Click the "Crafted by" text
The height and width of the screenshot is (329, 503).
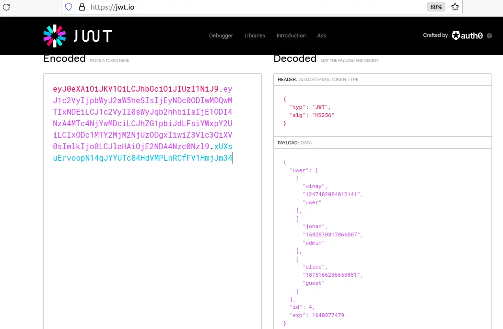[x=435, y=35]
